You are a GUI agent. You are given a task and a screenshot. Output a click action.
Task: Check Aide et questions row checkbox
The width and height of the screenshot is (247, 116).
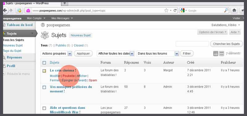(x=44, y=108)
